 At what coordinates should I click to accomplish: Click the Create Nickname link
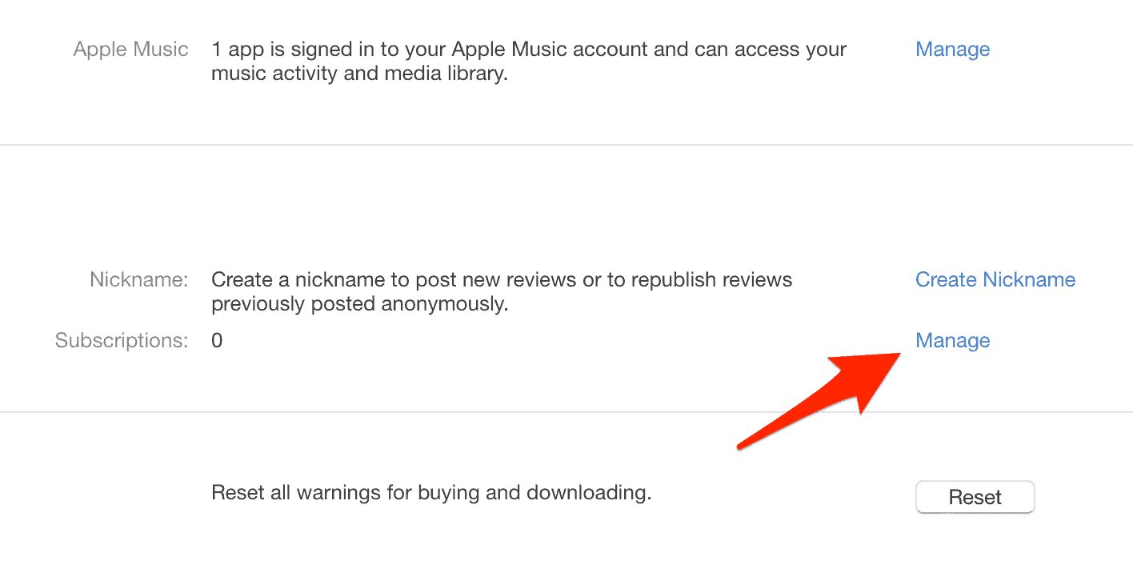[995, 280]
